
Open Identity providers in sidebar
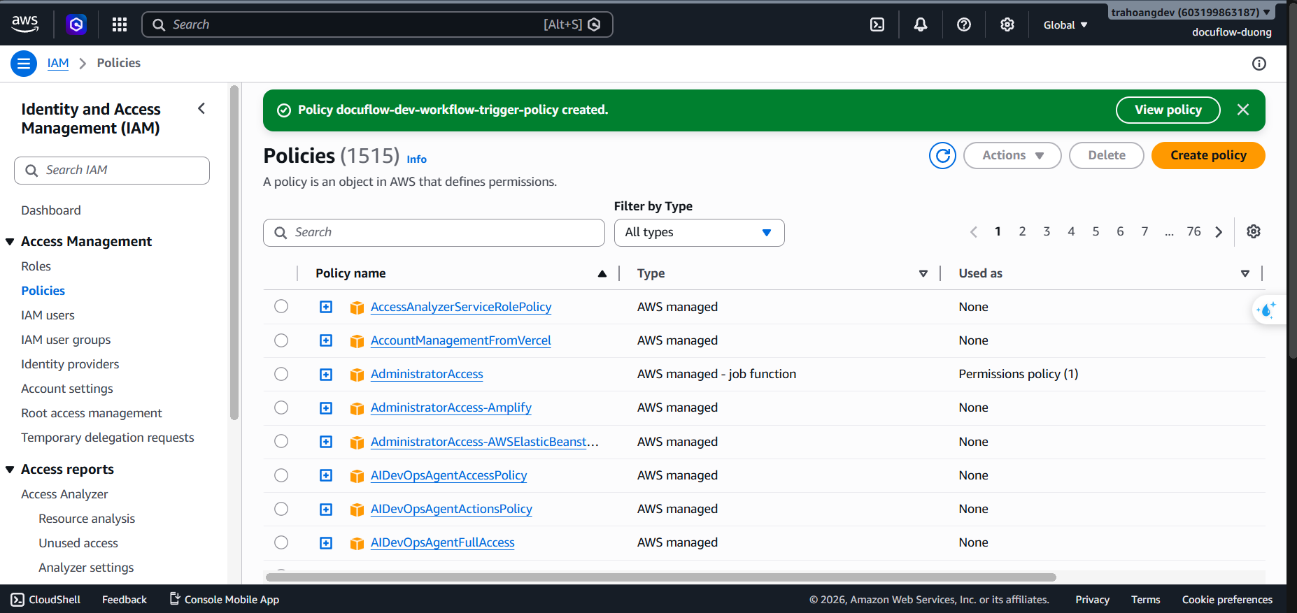(x=70, y=364)
